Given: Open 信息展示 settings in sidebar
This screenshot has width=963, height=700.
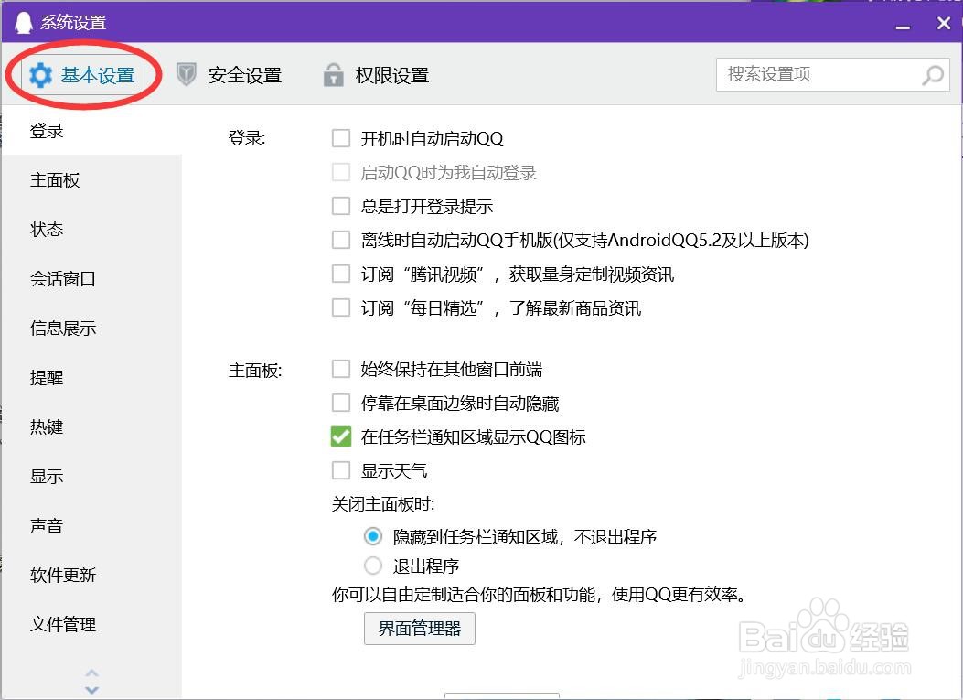Looking at the screenshot, I should point(92,328).
